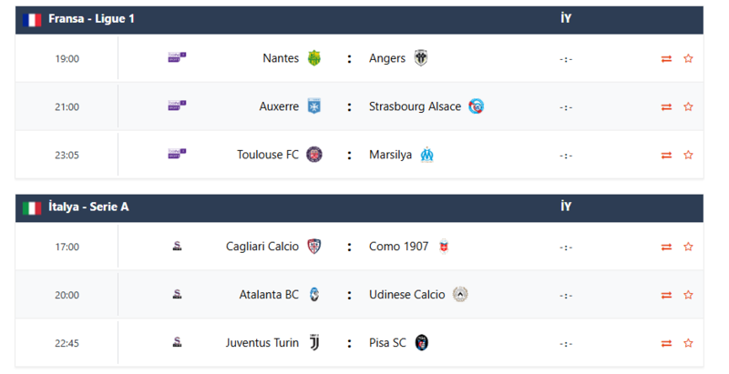Click the Cagliari Calcio club crest
The image size is (729, 374).
pyautogui.click(x=314, y=247)
